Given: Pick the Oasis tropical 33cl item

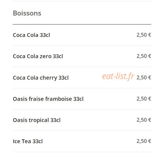Looking at the screenshot, I should [x=37, y=120].
